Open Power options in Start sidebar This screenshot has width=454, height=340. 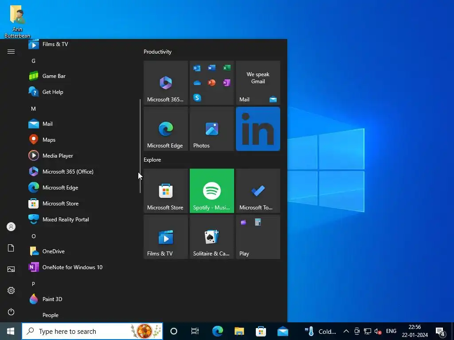[11, 312]
